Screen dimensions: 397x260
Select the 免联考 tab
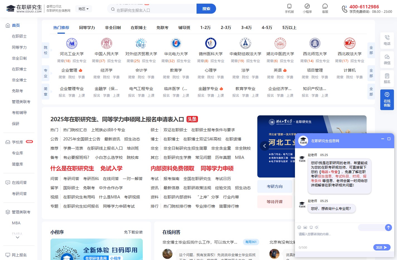pos(162,28)
